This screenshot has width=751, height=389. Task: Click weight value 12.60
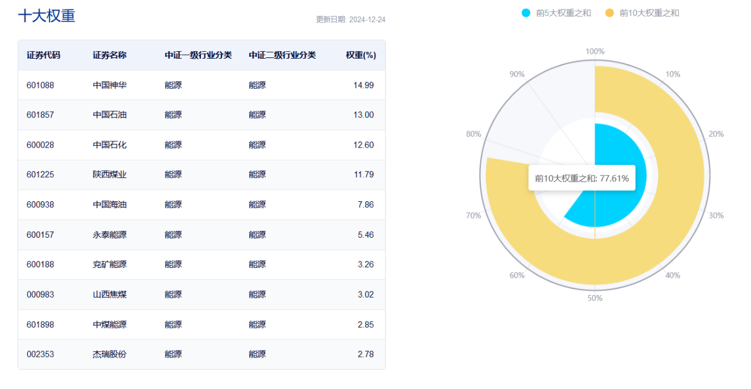coord(363,145)
